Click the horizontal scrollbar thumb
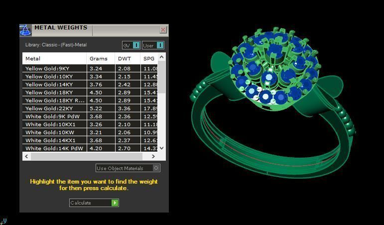384x225 pixels. pyautogui.click(x=87, y=156)
